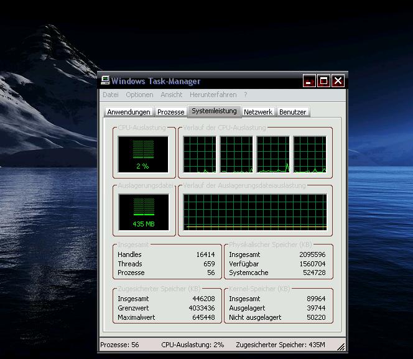
Task: Click the Nicht ausgelagert value 50220
Action: tap(316, 317)
